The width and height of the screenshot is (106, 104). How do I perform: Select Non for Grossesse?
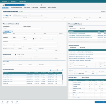pos(69,67)
